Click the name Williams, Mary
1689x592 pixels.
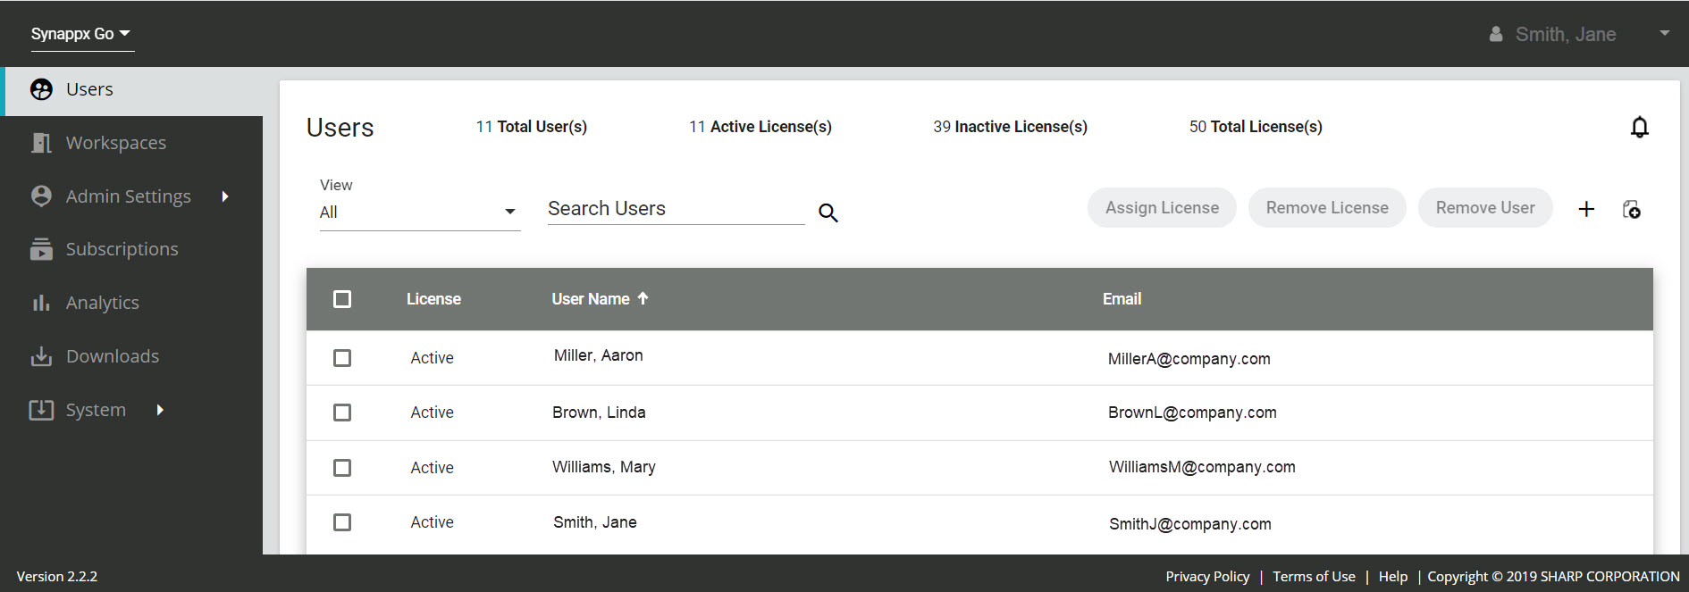point(604,467)
